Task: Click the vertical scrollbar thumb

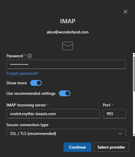Action: 134,74
